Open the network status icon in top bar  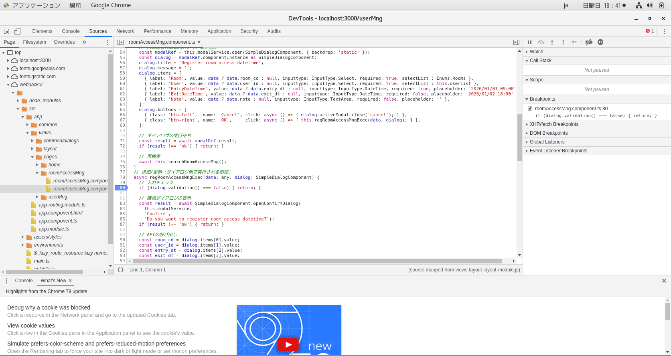[639, 5]
